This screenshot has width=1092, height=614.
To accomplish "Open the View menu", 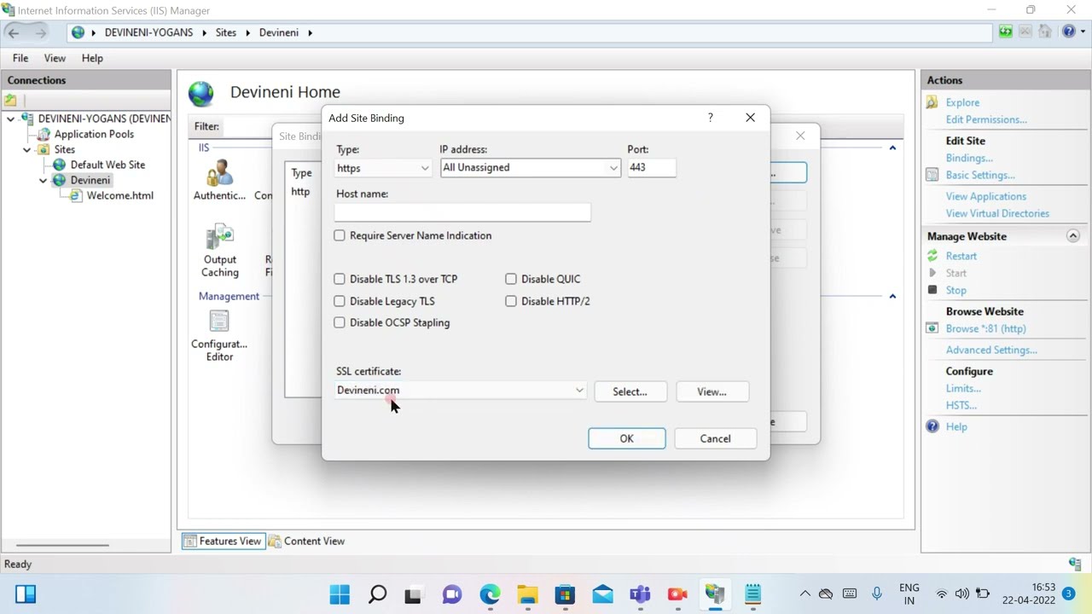I will (x=55, y=58).
